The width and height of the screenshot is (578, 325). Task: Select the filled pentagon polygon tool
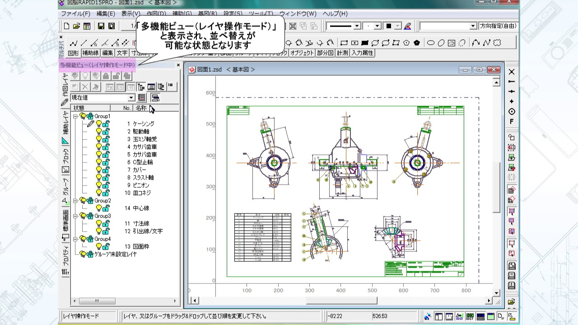click(x=416, y=43)
